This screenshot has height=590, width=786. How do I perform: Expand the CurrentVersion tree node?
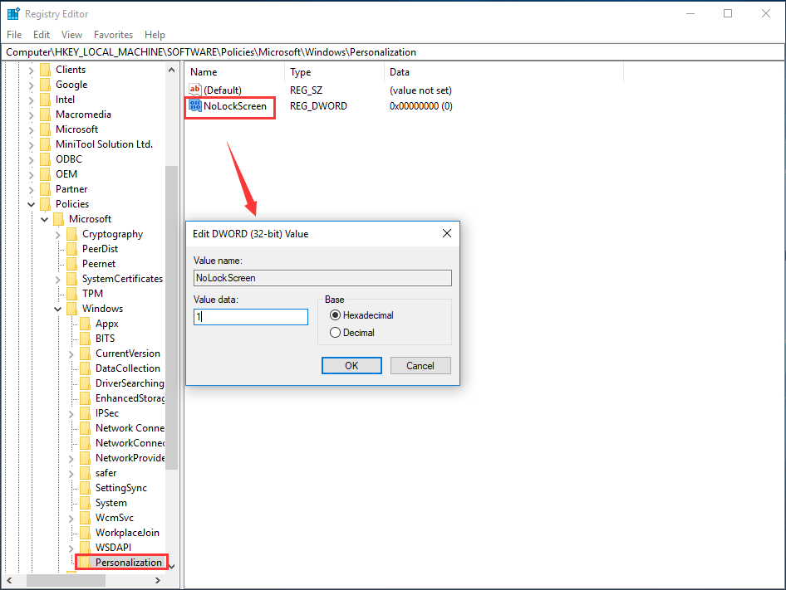coord(71,353)
